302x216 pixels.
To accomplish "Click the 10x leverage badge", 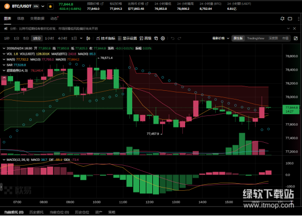I will coord(36,7).
